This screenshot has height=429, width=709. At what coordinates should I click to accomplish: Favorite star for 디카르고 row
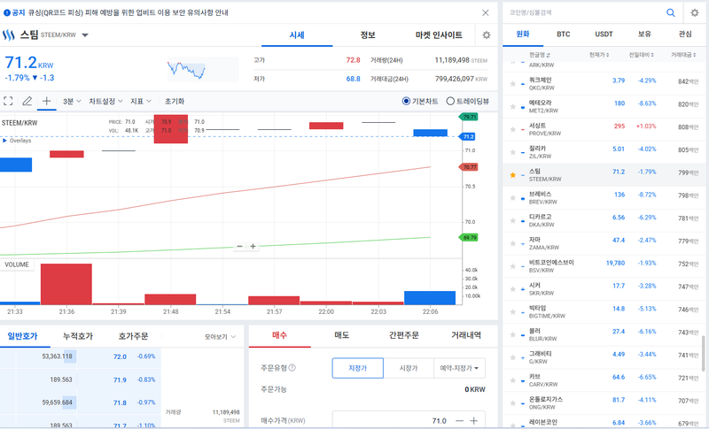pos(513,220)
